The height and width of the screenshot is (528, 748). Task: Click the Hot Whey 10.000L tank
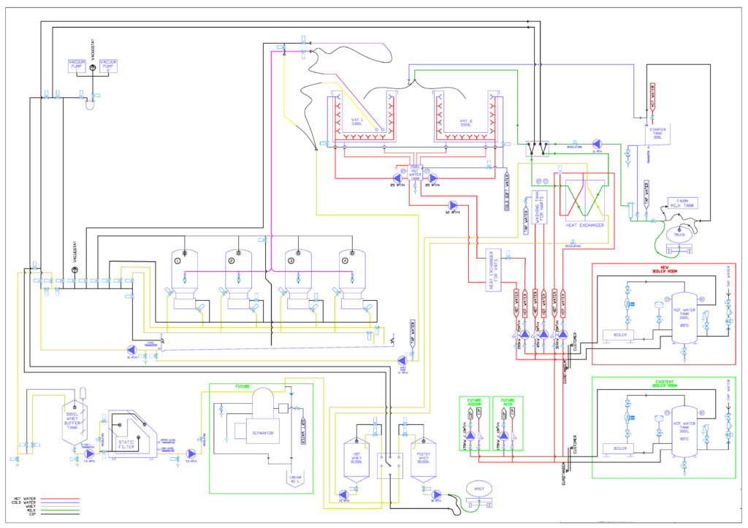(356, 459)
